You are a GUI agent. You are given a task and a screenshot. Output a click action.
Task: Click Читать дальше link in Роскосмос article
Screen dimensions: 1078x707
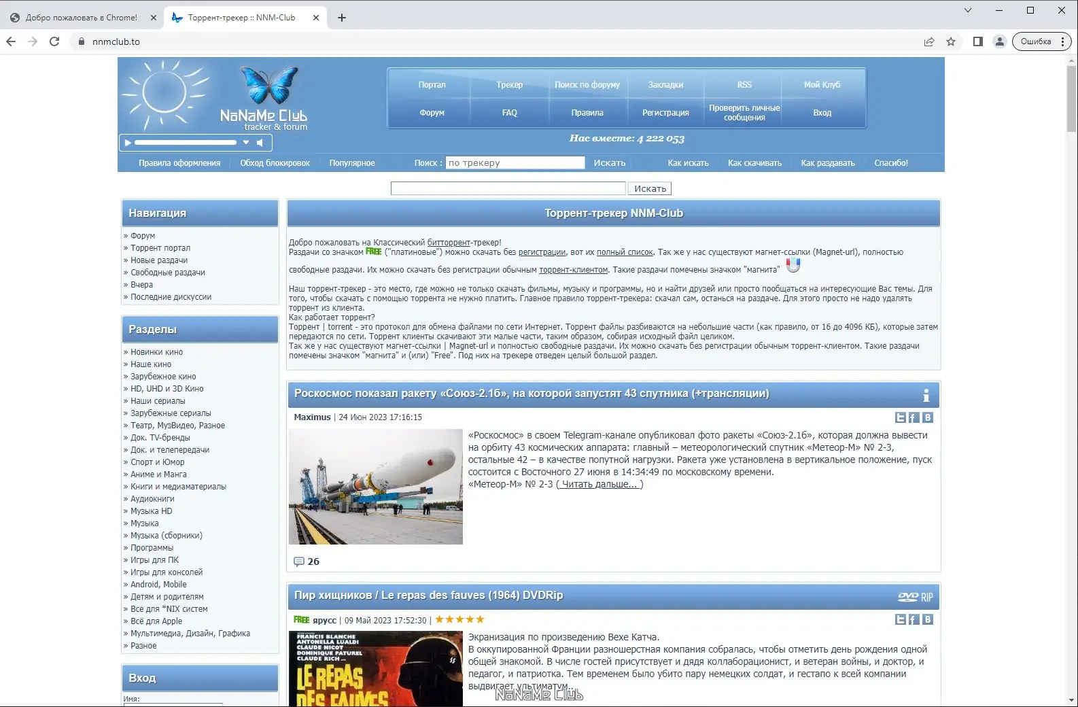click(599, 484)
